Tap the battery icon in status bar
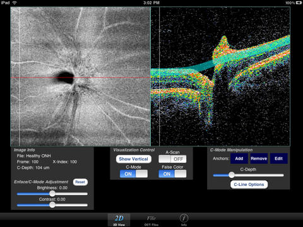This screenshot has height=227, width=303. [x=299, y=3]
